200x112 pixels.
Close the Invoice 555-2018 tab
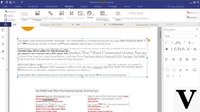tap(73, 24)
